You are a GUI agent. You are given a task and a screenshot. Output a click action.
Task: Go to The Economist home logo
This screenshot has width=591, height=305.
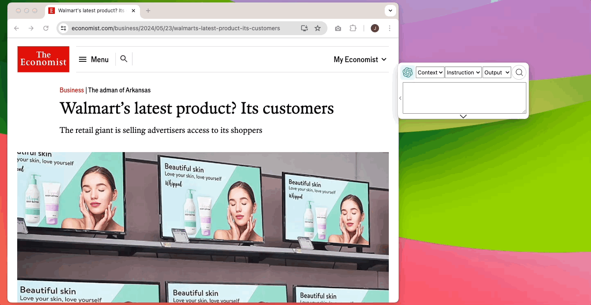43,59
